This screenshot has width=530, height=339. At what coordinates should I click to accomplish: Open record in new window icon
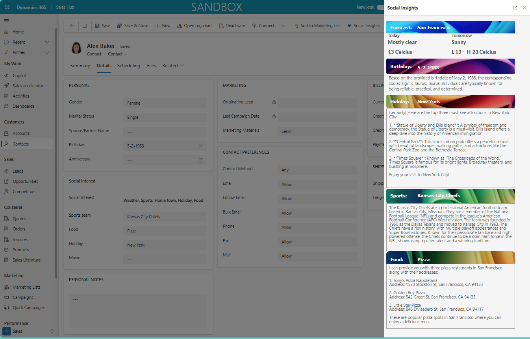point(85,26)
